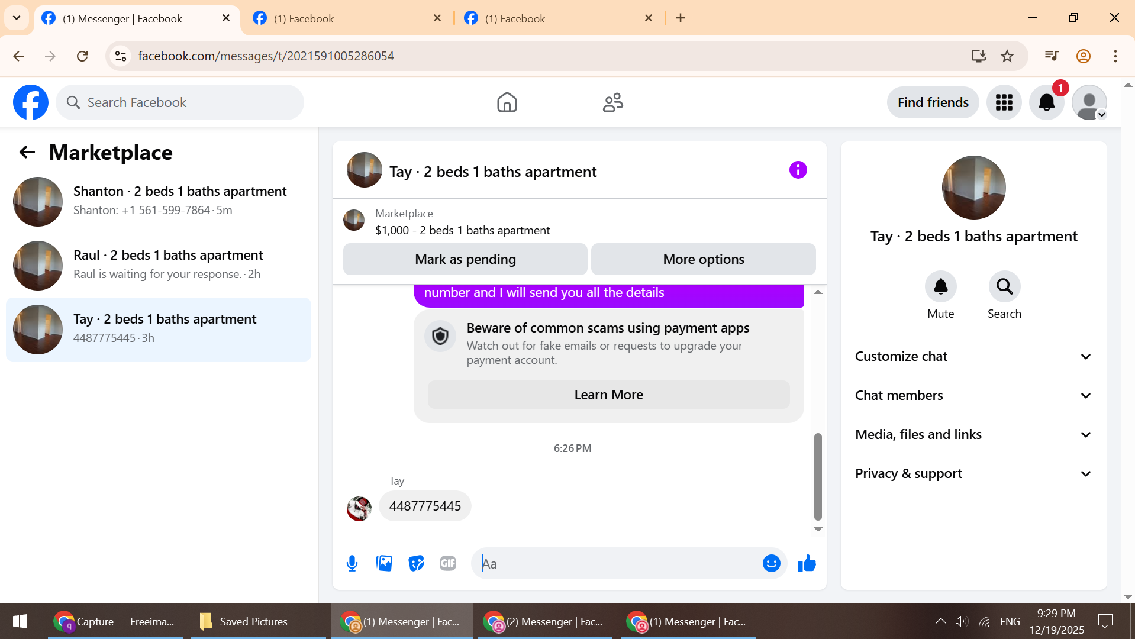Click the chat scroll up arrow
The width and height of the screenshot is (1135, 639).
click(818, 292)
